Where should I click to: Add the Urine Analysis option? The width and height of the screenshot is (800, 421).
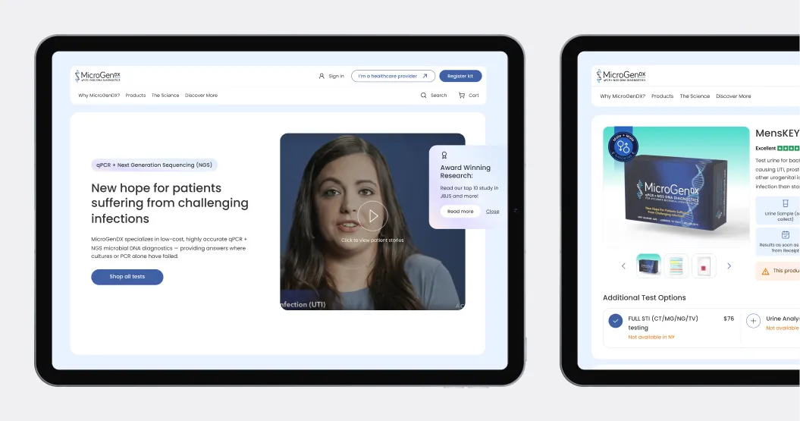(x=753, y=321)
